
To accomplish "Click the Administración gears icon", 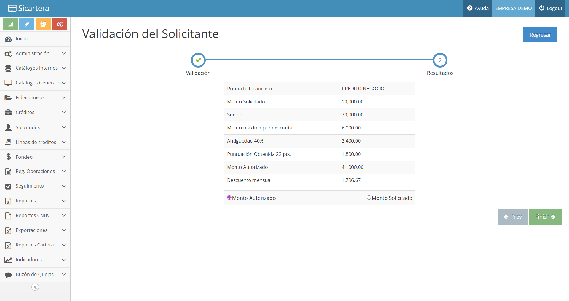I will (x=8, y=54).
